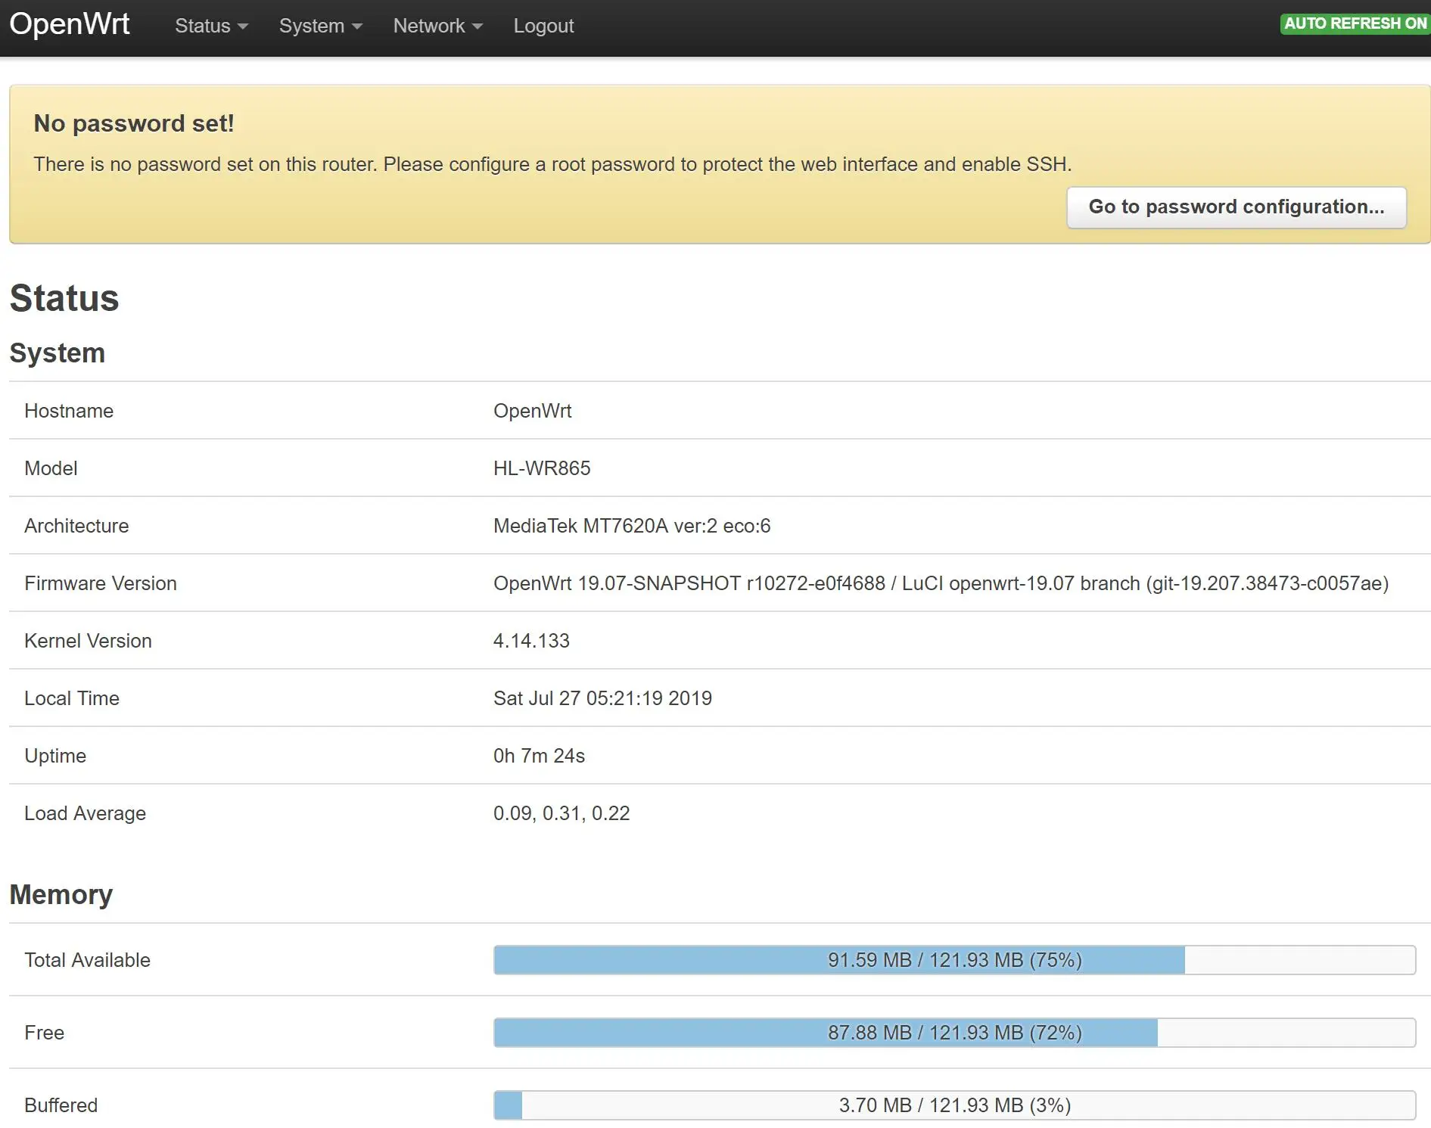Image resolution: width=1431 pixels, height=1128 pixels.
Task: Click the Kernel Version row label
Action: click(88, 641)
